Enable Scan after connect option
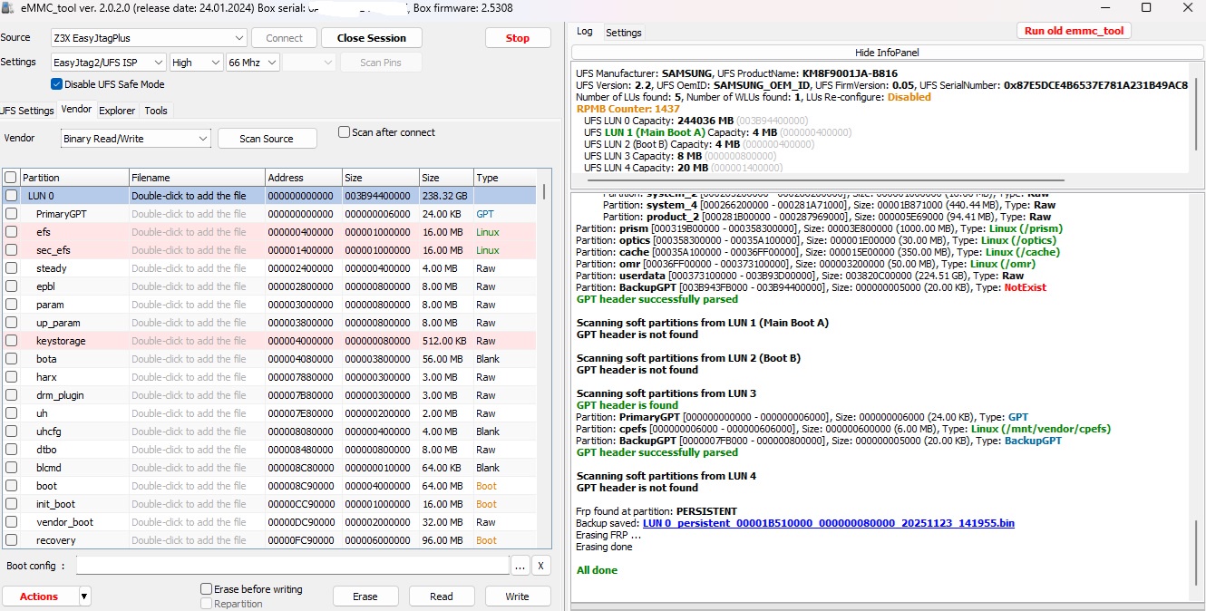 344,132
